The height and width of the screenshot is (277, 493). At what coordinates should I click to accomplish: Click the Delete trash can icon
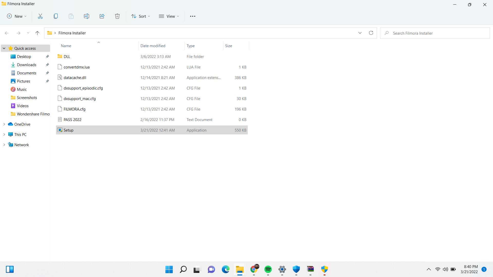(x=117, y=16)
